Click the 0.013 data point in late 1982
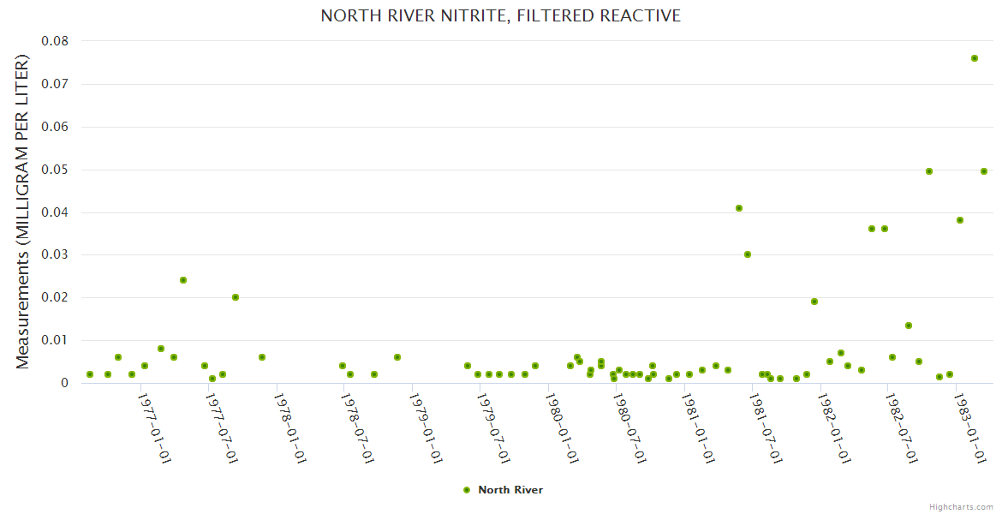This screenshot has height=514, width=1002. point(909,326)
